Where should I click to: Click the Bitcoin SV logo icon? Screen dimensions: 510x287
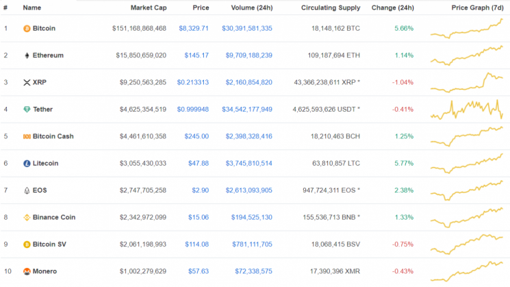pyautogui.click(x=27, y=245)
